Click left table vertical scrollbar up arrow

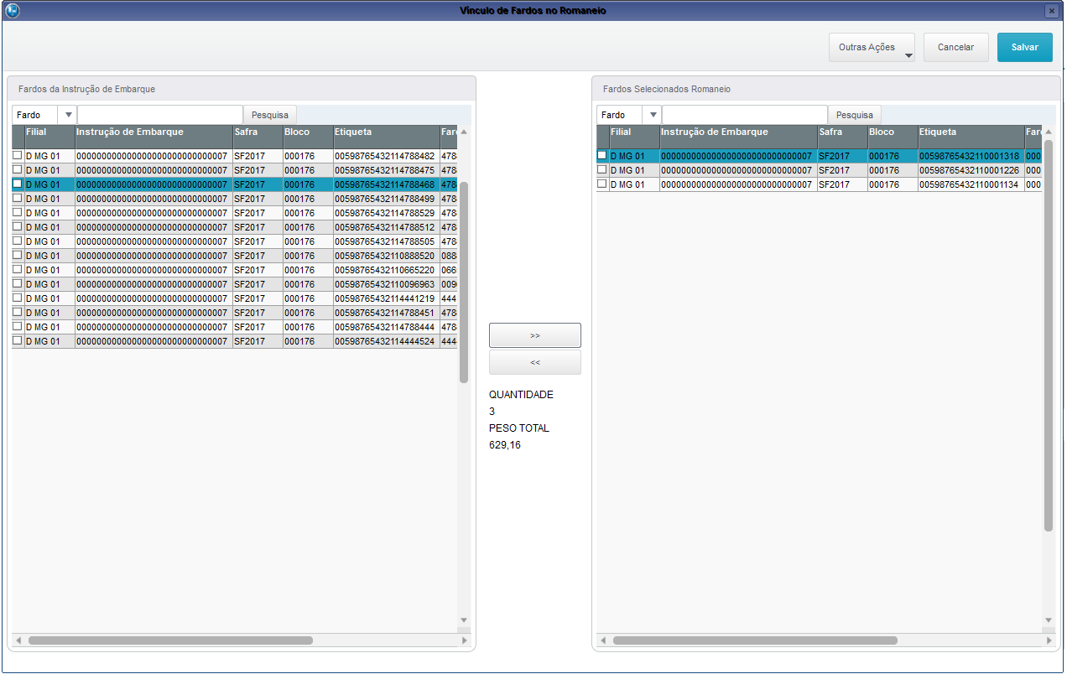464,132
